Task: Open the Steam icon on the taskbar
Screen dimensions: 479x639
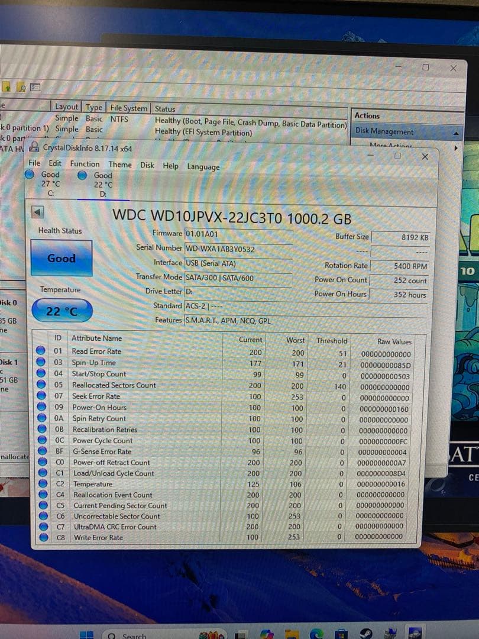Action: click(x=366, y=634)
